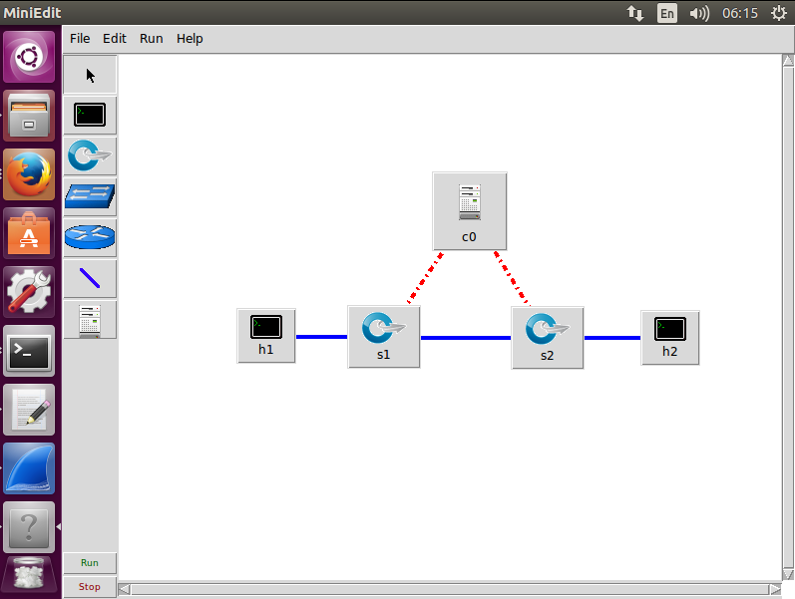Select the Legacy Router tool
The height and width of the screenshot is (599, 795).
(x=90, y=237)
